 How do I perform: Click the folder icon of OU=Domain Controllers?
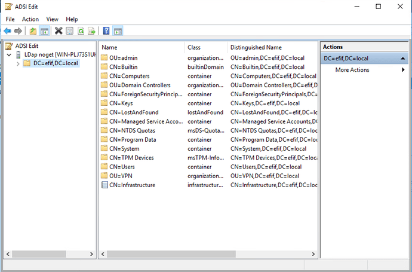click(x=104, y=85)
